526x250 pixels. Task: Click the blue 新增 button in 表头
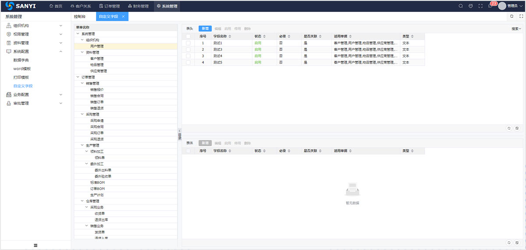click(205, 28)
